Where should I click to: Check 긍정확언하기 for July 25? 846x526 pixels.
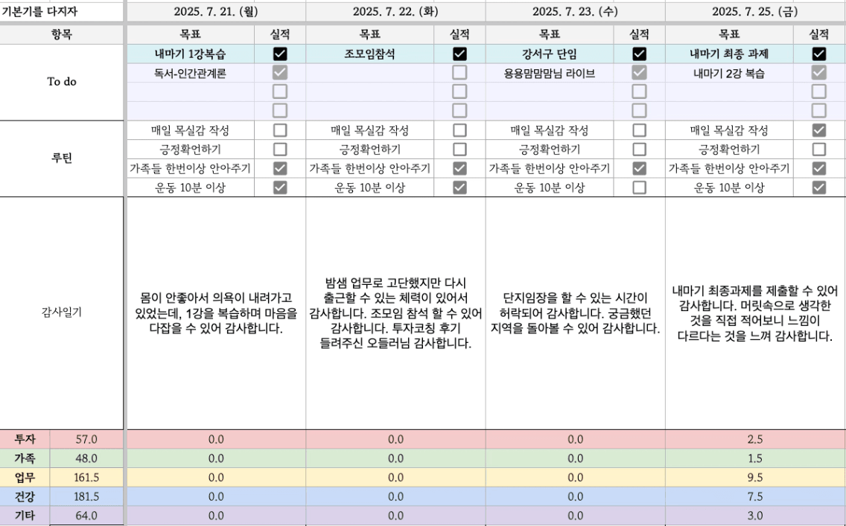point(819,150)
